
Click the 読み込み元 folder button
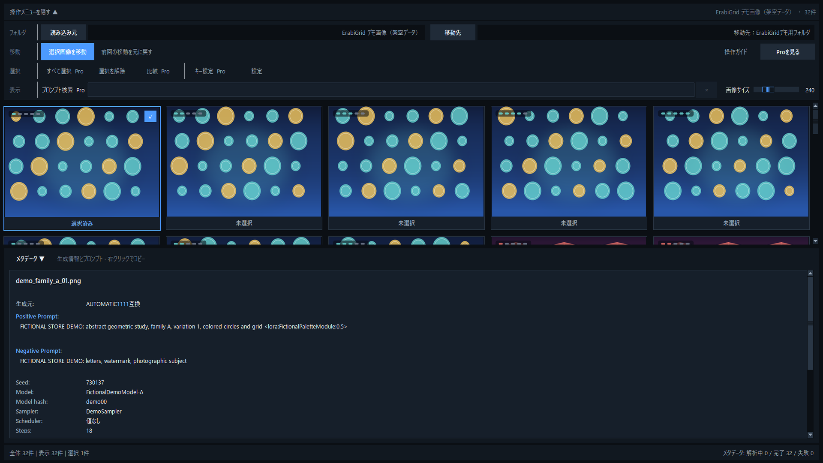63,33
